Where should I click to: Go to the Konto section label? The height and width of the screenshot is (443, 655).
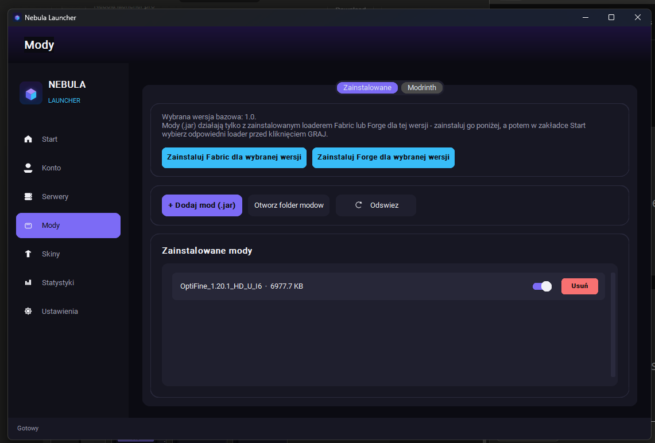point(52,168)
